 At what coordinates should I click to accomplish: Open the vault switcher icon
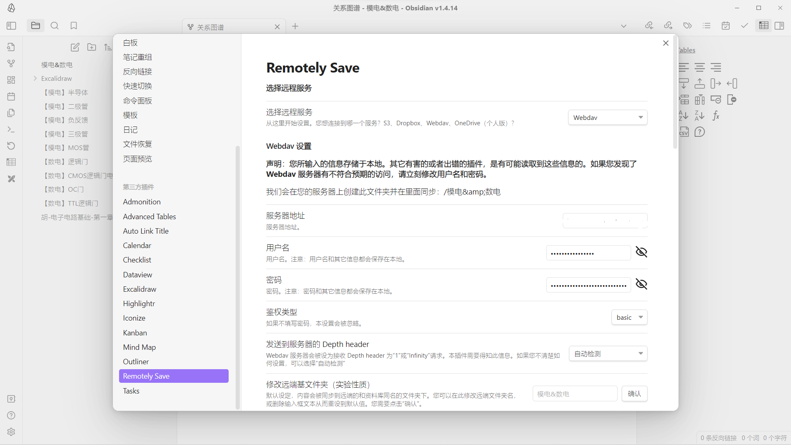click(11, 399)
